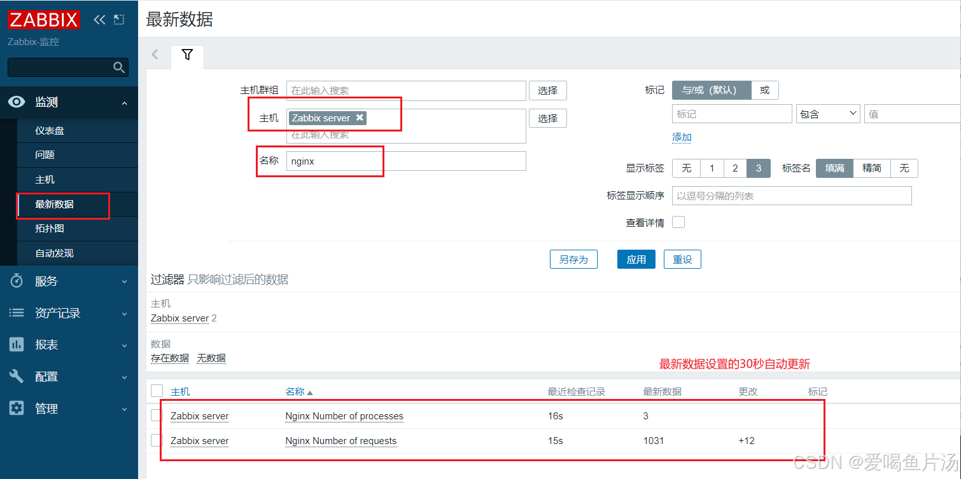Set 显示标签 to 1
The image size is (961, 479).
pyautogui.click(x=712, y=168)
